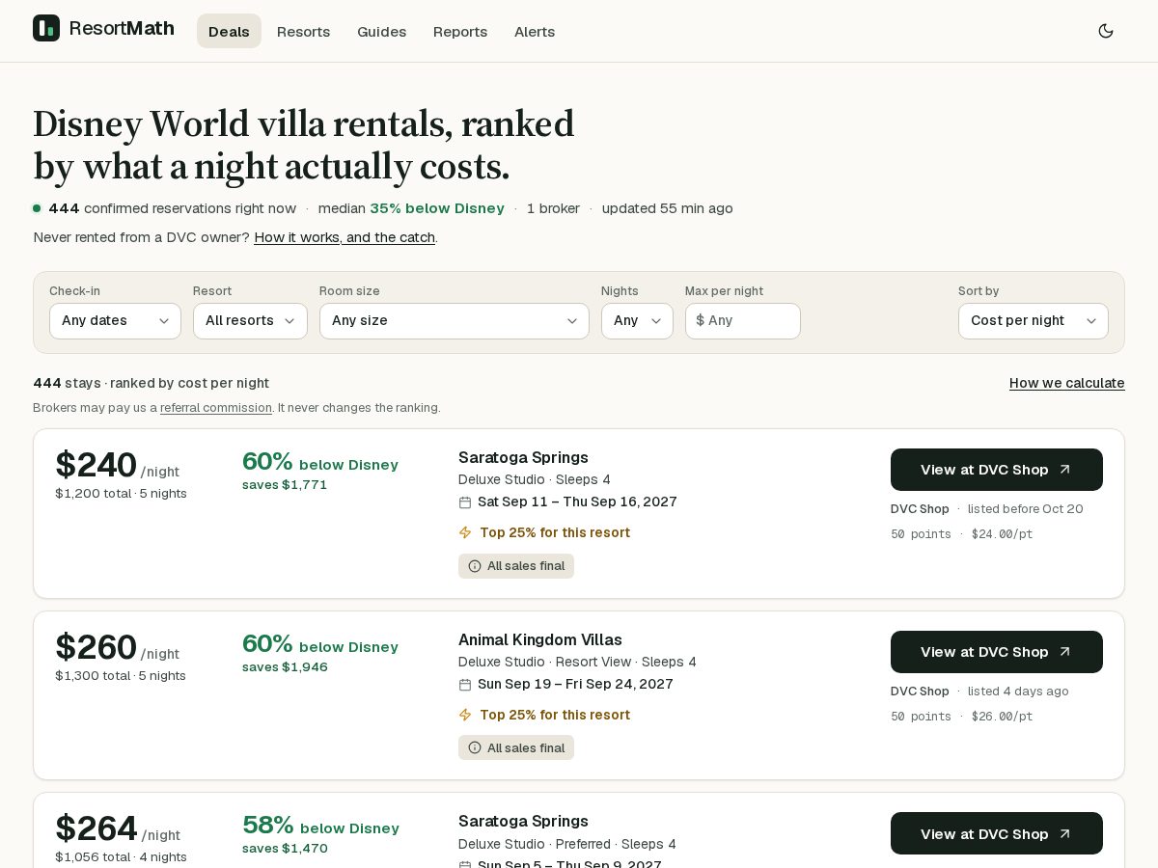The width and height of the screenshot is (1158, 868).
Task: Expand the Nights dropdown
Action: pos(637,321)
